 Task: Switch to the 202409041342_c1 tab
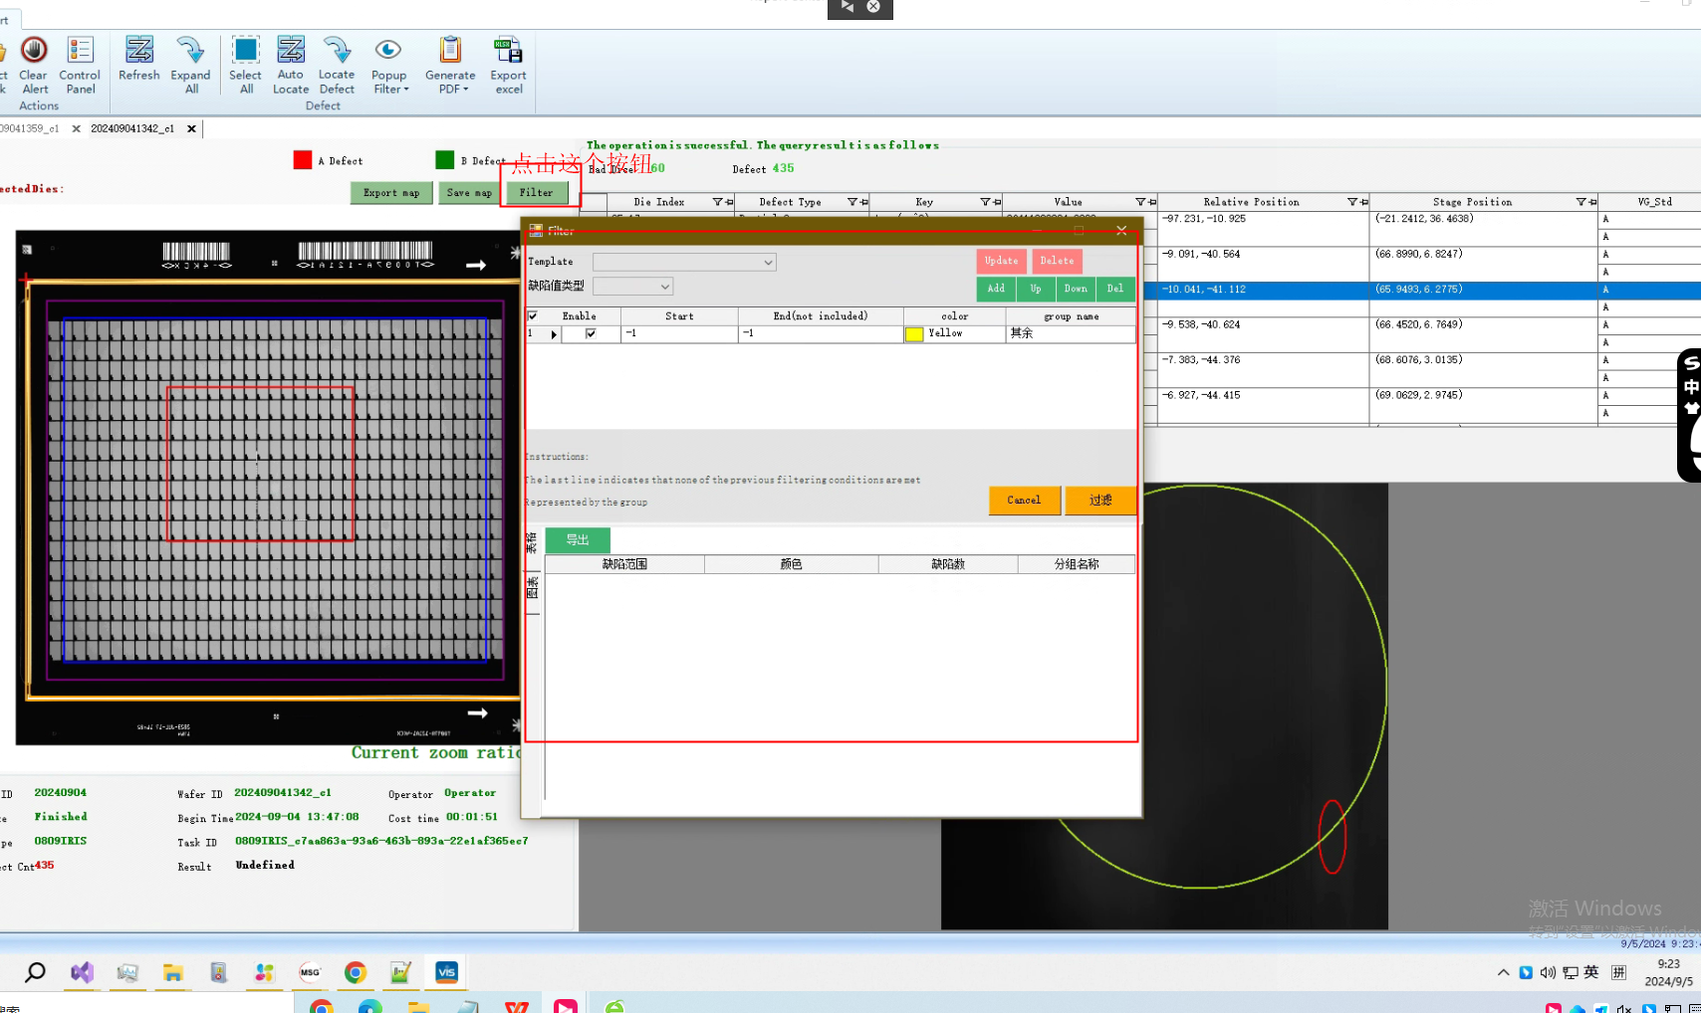click(x=132, y=128)
